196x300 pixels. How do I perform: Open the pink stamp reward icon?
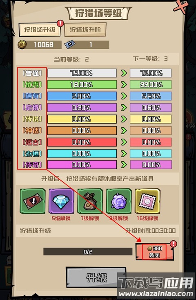pyautogui.click(x=148, y=201)
